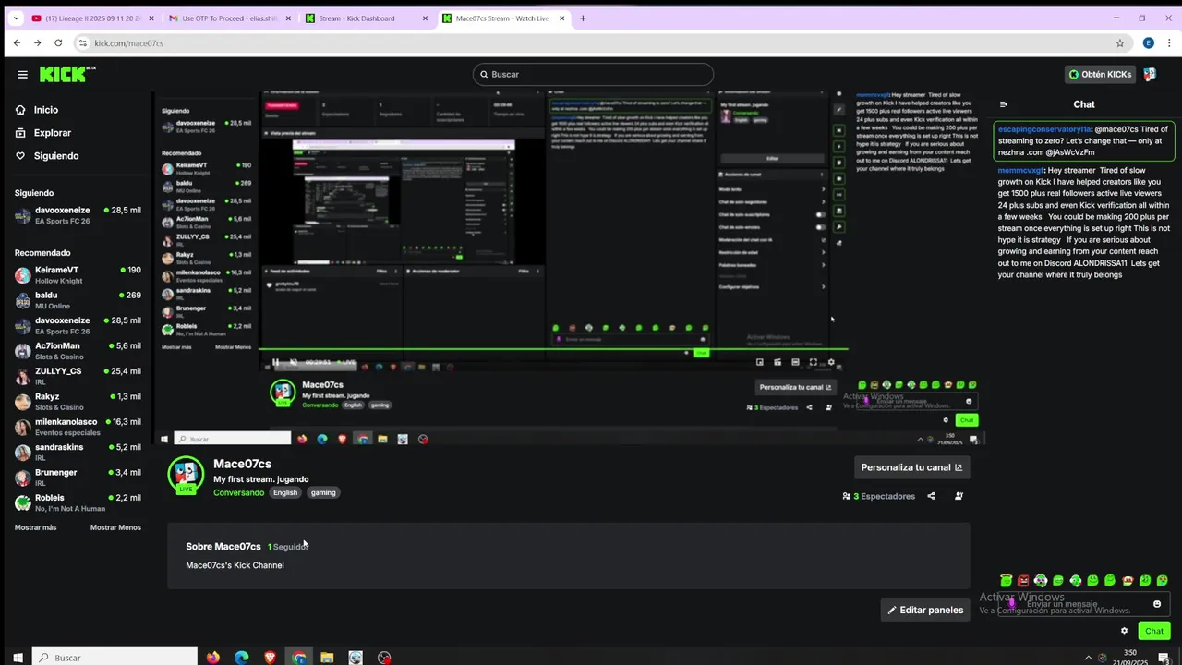This screenshot has width=1182, height=665.
Task: Click Personaliza tu canal button below video
Action: pos(911,467)
